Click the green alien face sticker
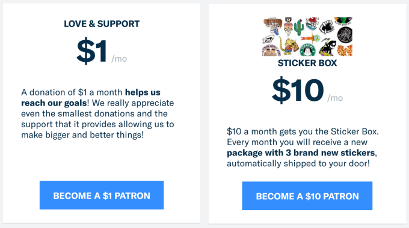The image size is (409, 228). pyautogui.click(x=343, y=21)
